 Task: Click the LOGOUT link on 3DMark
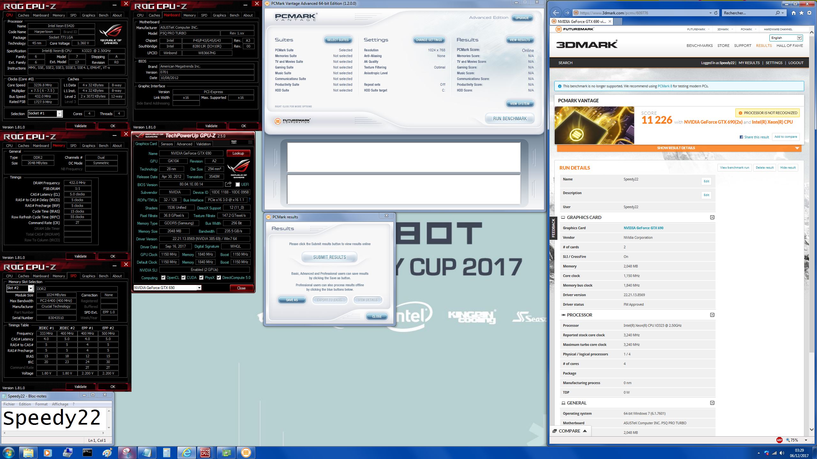[x=796, y=63]
